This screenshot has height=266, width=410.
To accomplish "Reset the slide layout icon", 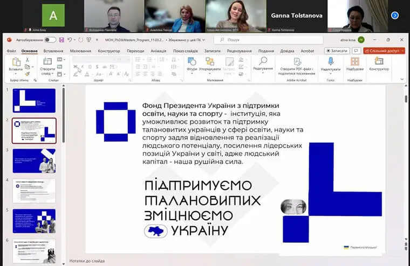I will (x=60, y=67).
